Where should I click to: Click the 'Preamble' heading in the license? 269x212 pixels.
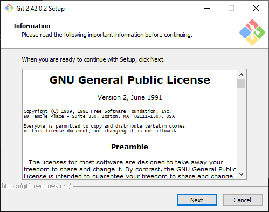pyautogui.click(x=129, y=147)
